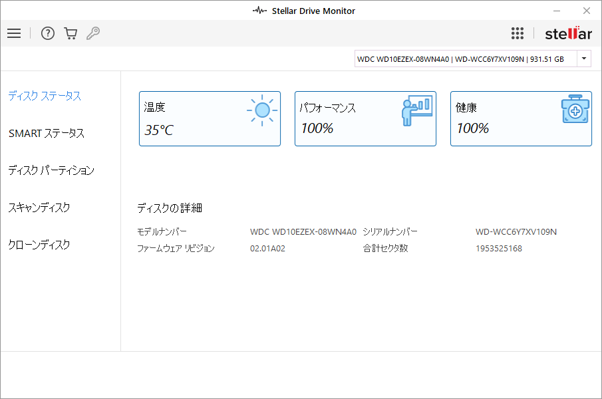Click the shopping cart buy icon
The height and width of the screenshot is (399, 602).
(71, 33)
